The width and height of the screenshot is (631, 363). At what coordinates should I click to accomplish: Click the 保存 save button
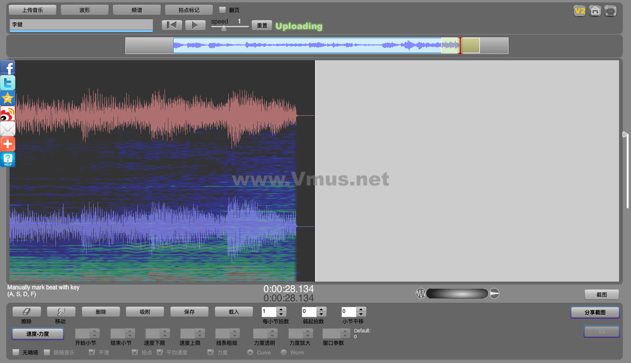point(189,312)
